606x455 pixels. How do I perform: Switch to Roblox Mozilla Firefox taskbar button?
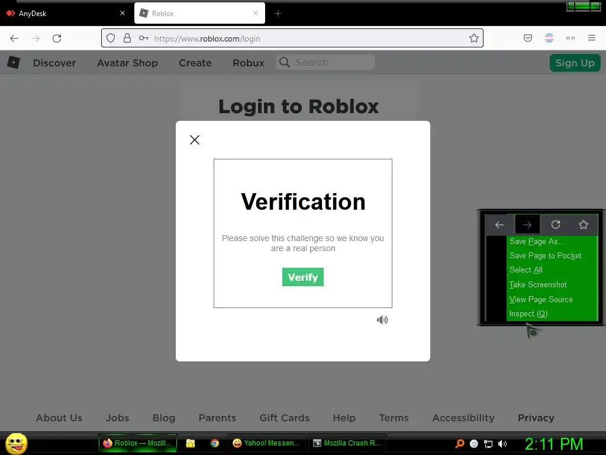(x=137, y=443)
